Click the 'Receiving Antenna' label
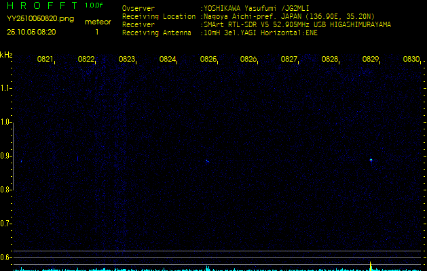This screenshot has width=427, height=271. click(157, 33)
